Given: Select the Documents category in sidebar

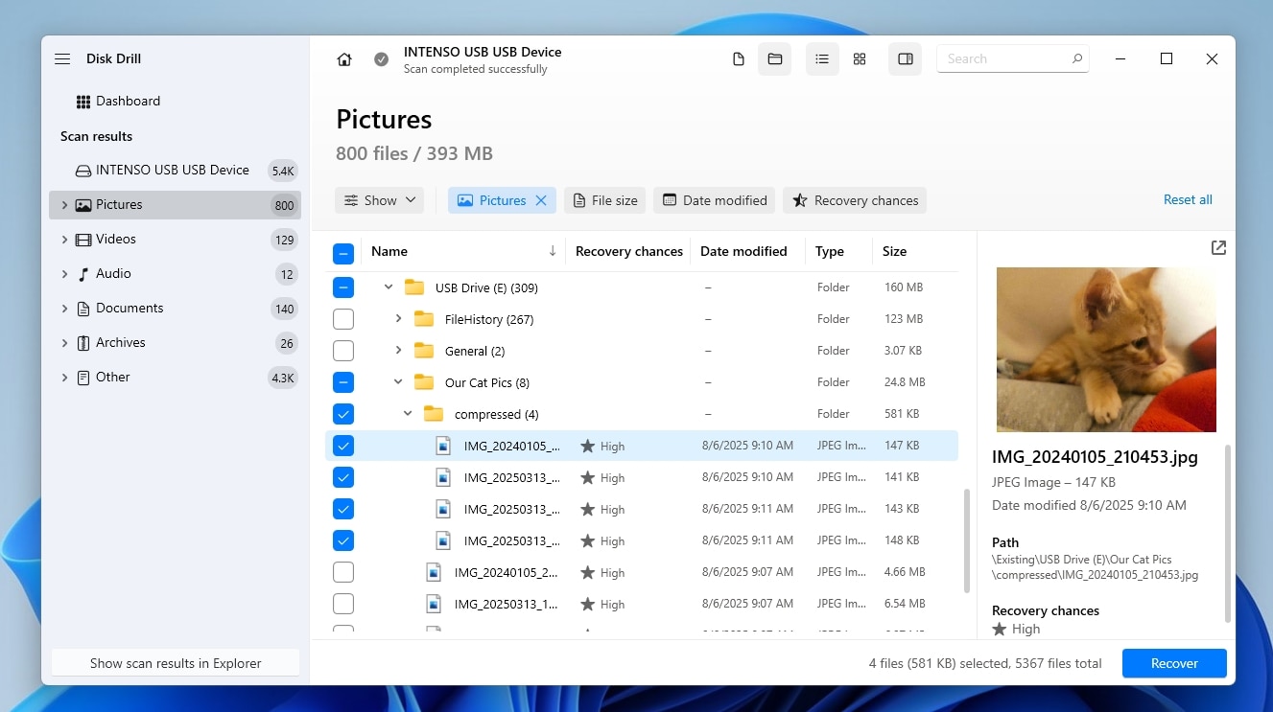Looking at the screenshot, I should (x=131, y=308).
